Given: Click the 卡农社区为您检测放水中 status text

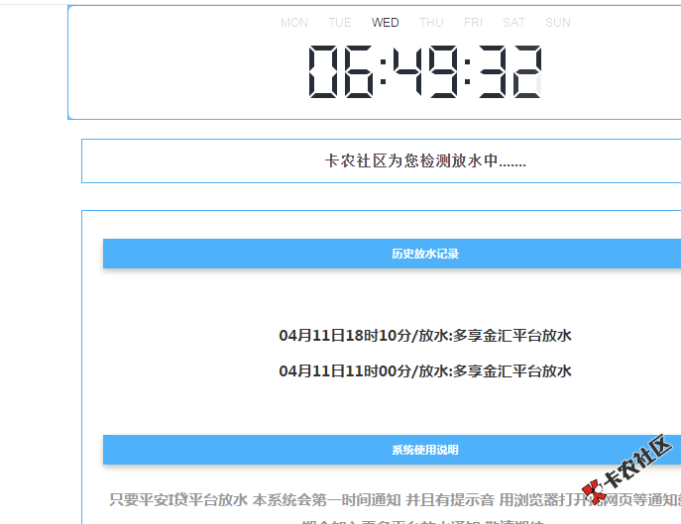Looking at the screenshot, I should [425, 161].
